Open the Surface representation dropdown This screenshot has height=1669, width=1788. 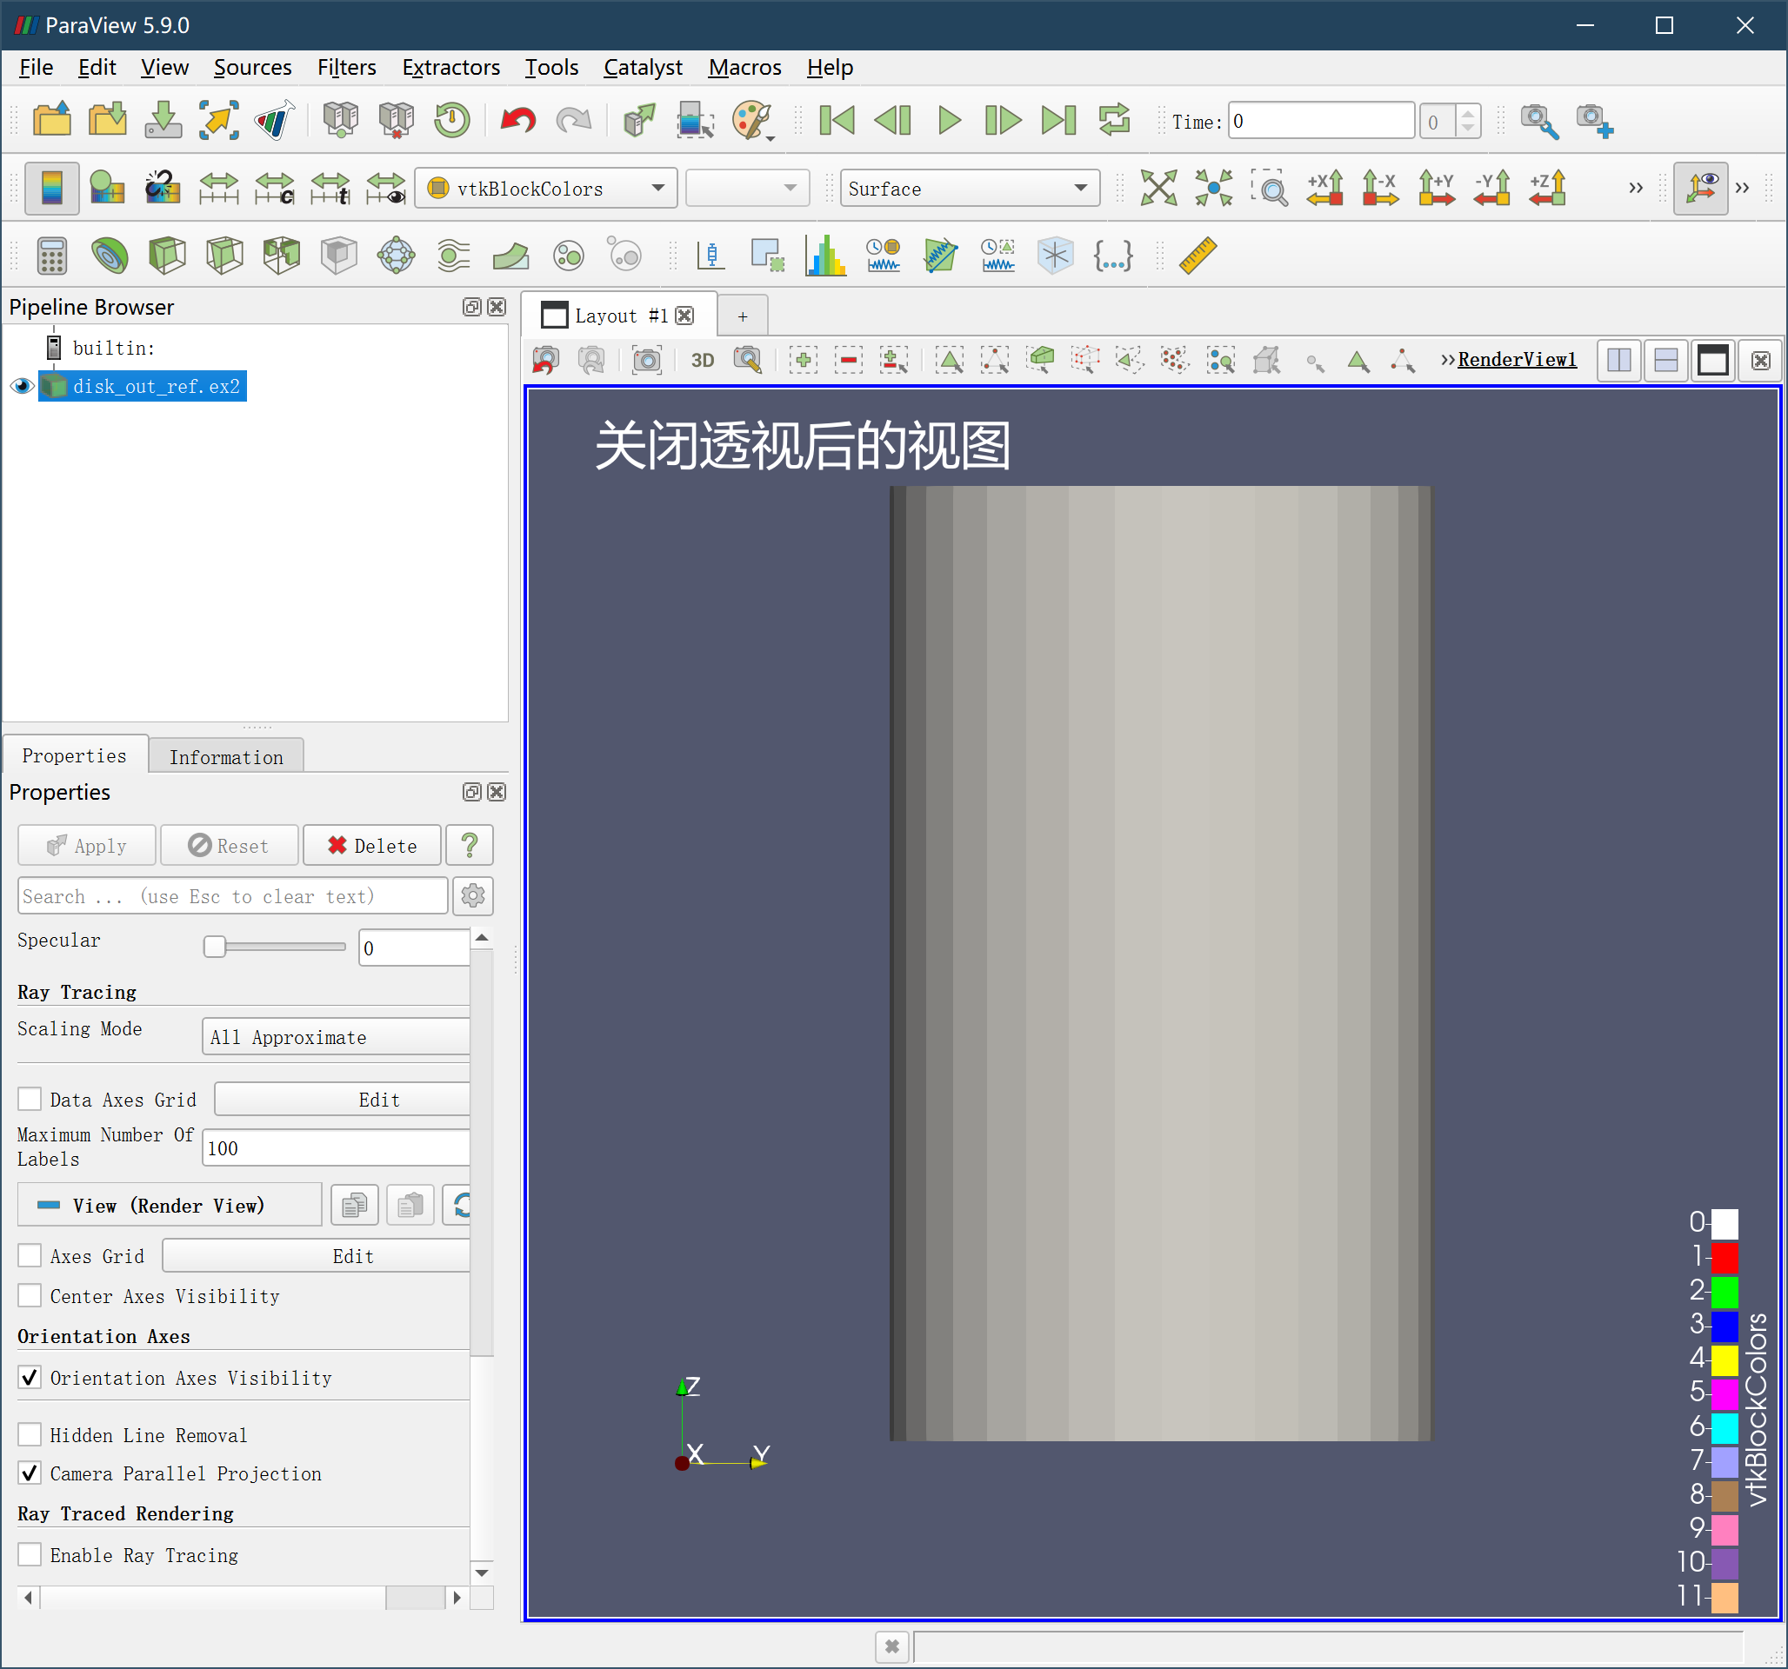click(x=970, y=189)
